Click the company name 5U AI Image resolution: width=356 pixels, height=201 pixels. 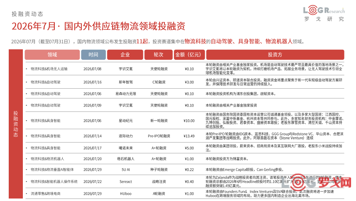[x=126, y=170]
